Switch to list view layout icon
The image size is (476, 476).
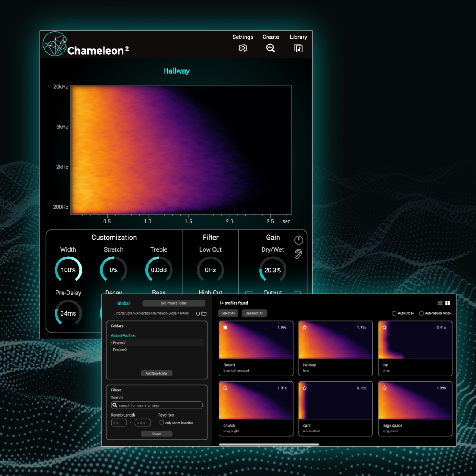coord(440,303)
